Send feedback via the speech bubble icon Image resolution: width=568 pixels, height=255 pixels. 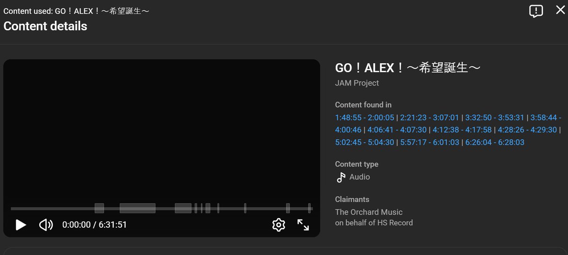pyautogui.click(x=536, y=11)
